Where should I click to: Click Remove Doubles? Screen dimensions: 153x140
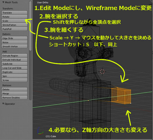pos(14,98)
